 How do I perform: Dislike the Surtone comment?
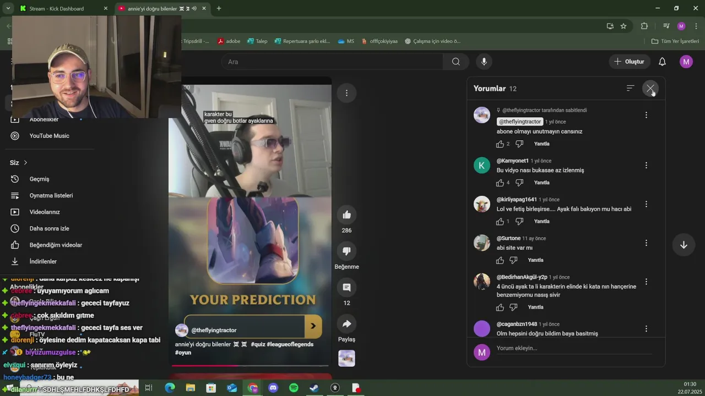pyautogui.click(x=513, y=260)
